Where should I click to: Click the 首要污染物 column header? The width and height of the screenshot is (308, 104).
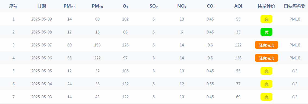pos(295,6)
